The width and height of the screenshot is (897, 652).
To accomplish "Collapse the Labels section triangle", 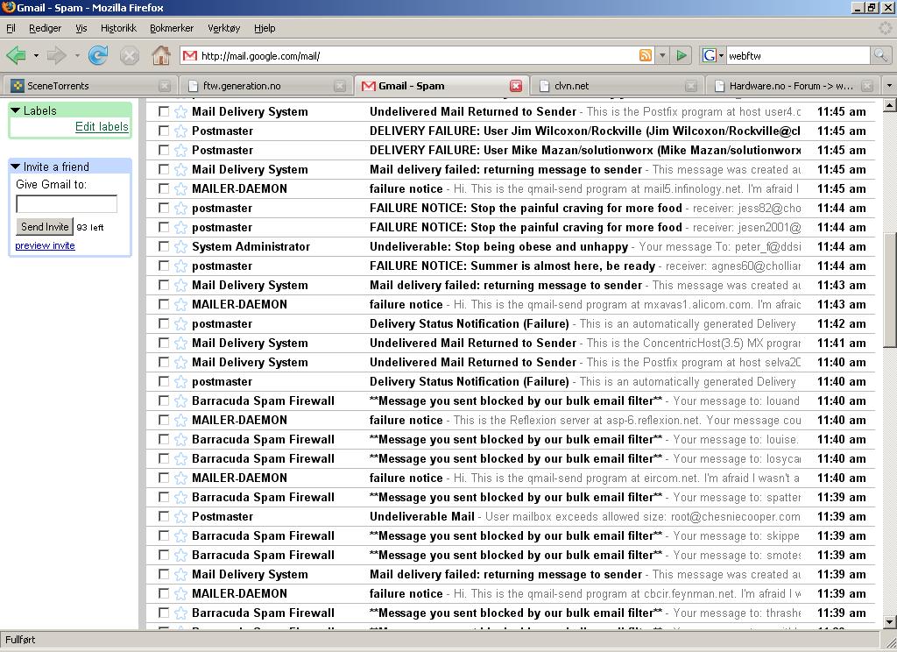I will tap(16, 110).
